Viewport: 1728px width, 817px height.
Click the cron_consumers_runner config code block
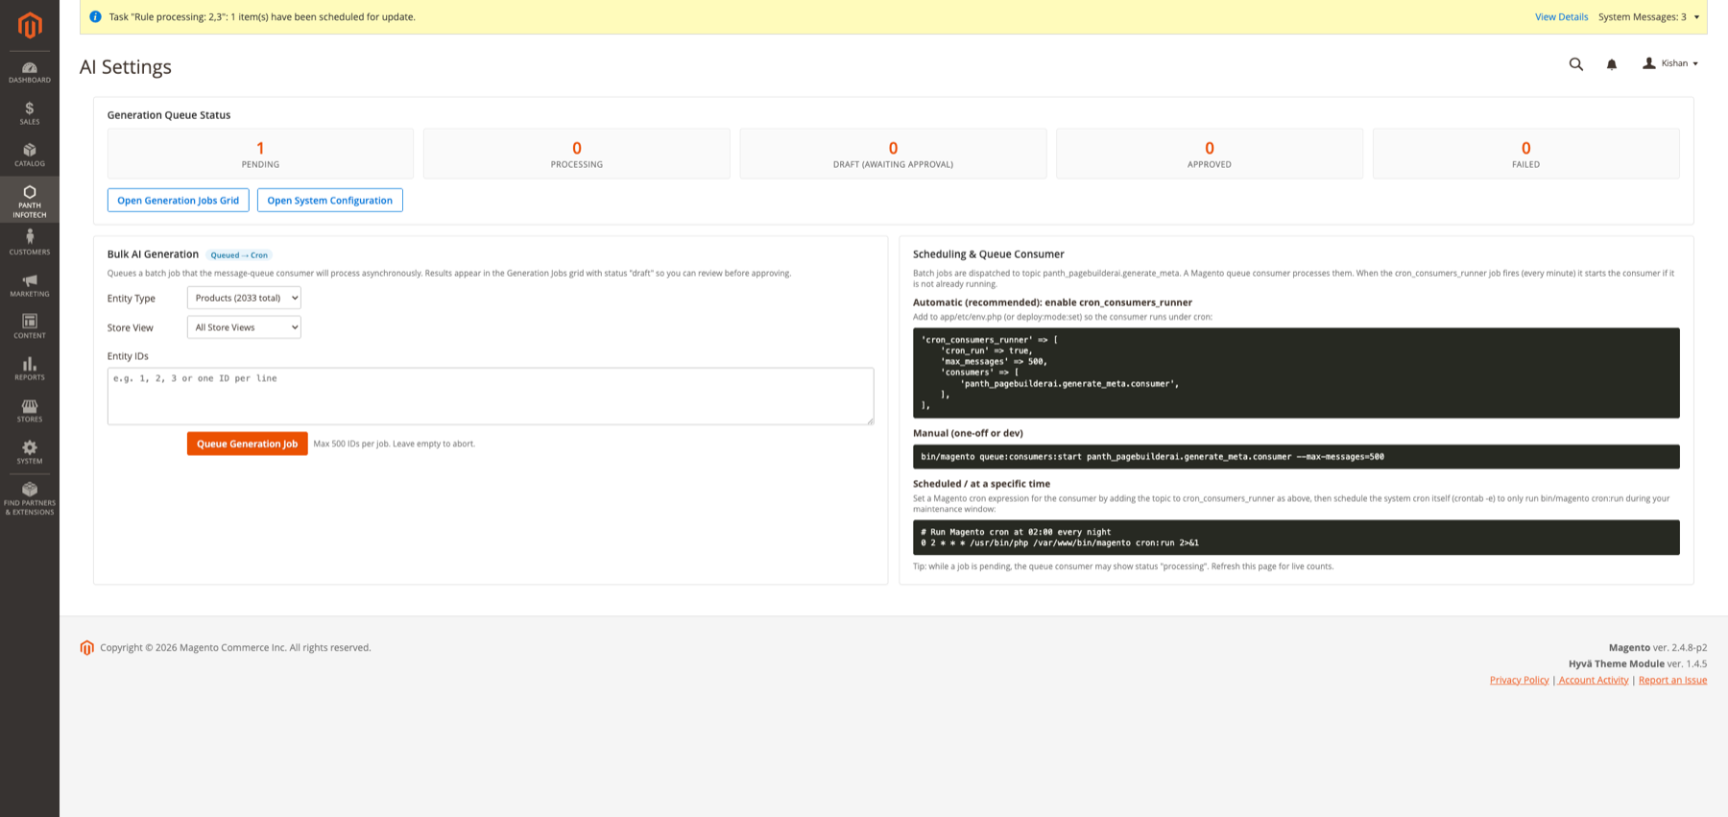(x=1296, y=372)
